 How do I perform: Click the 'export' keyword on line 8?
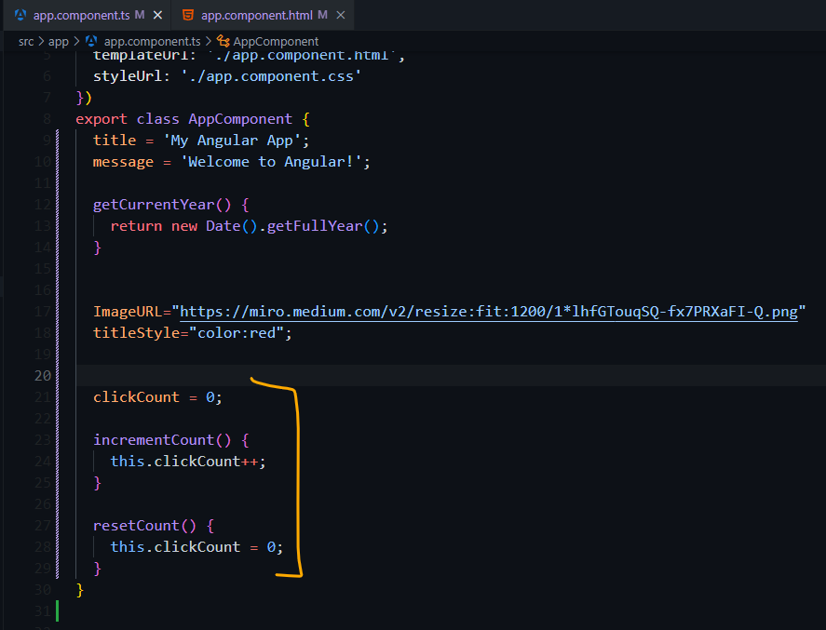[102, 119]
